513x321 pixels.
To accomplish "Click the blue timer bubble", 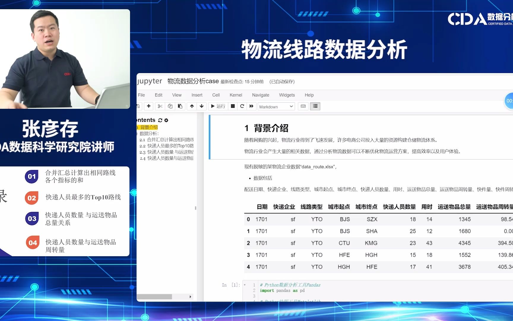I will [509, 101].
